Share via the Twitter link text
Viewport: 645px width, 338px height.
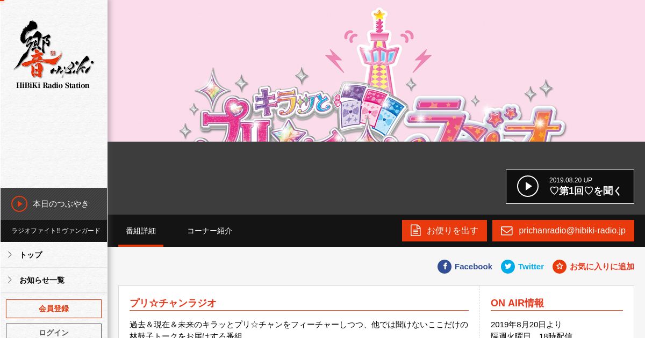click(531, 267)
